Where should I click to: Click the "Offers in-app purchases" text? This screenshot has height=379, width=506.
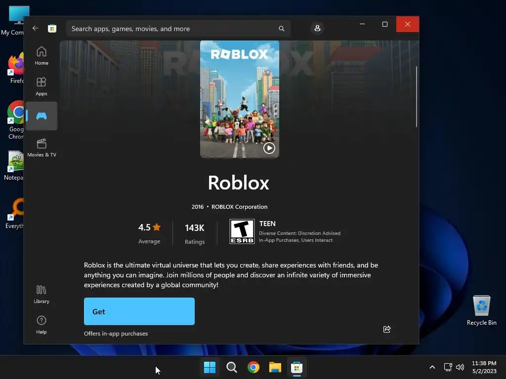(116, 334)
